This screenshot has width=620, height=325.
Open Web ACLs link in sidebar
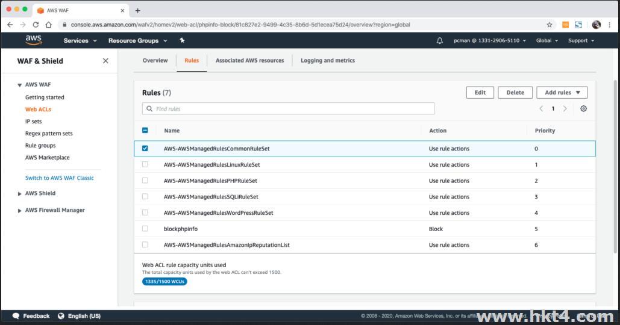pyautogui.click(x=38, y=110)
